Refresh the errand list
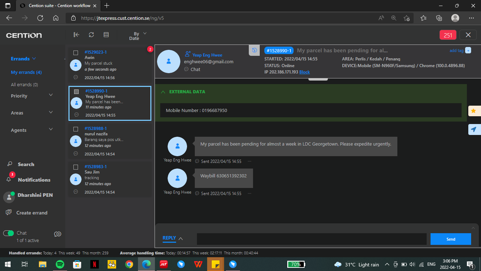The image size is (481, 271). coord(91,35)
